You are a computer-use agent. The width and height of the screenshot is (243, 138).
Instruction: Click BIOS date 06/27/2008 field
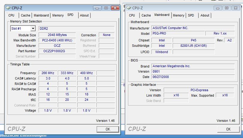point(193,77)
